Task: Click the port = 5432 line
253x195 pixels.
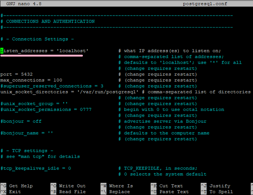Action: 16,74
